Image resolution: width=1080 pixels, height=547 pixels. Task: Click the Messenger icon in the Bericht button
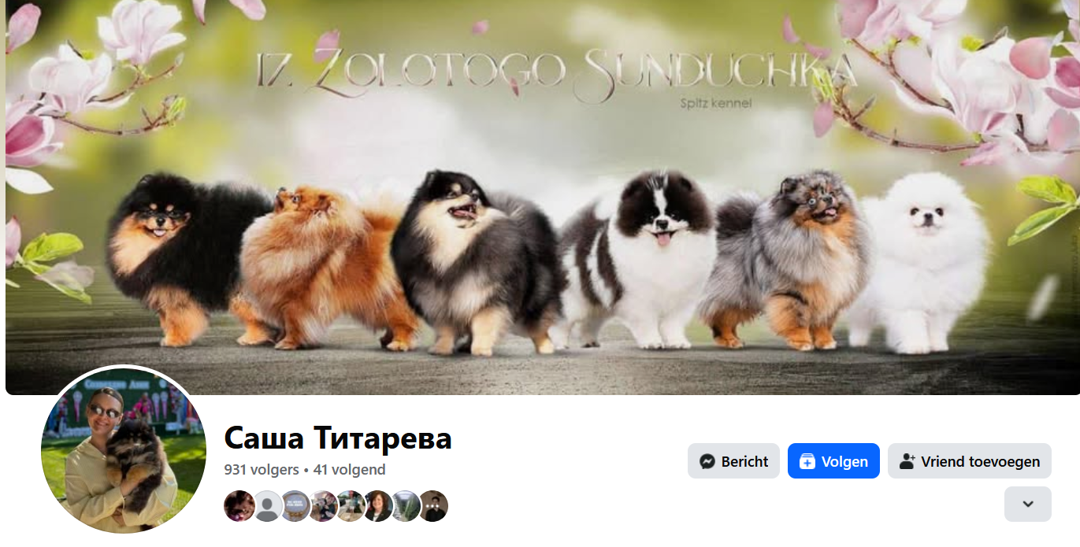pos(707,461)
